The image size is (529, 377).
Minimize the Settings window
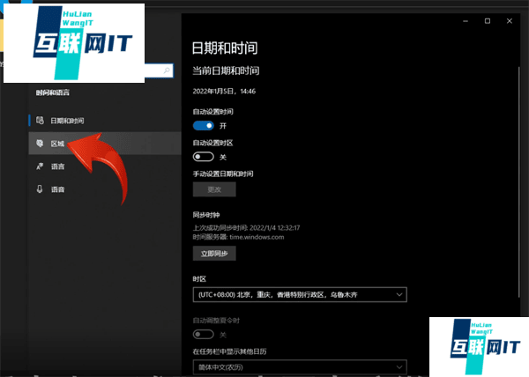click(x=464, y=20)
